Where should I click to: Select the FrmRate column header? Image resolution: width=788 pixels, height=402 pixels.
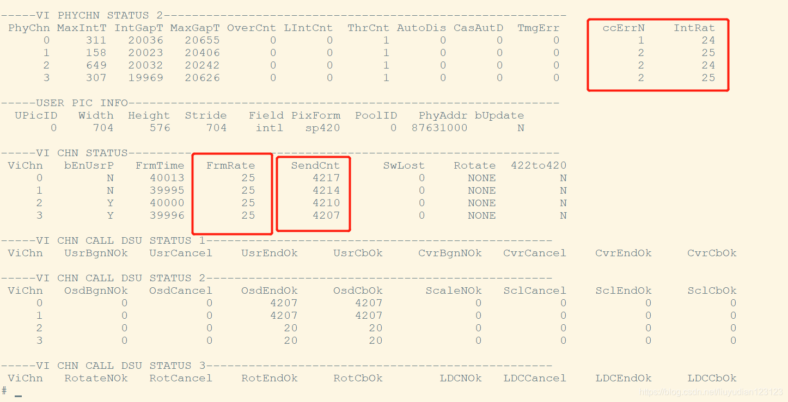click(x=230, y=165)
